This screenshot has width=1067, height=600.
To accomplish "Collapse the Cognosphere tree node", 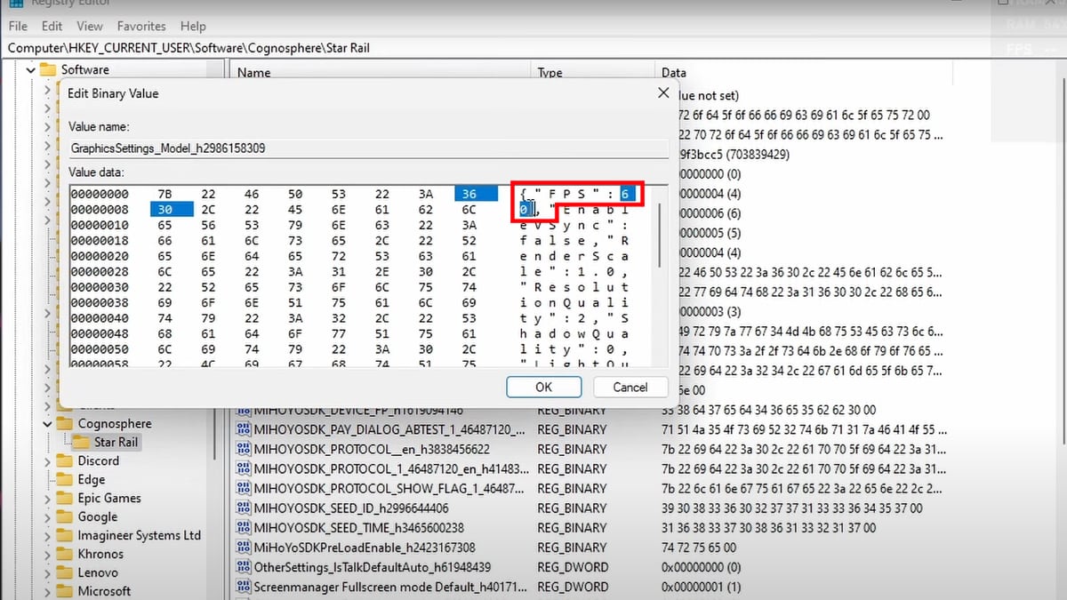I will coord(47,424).
